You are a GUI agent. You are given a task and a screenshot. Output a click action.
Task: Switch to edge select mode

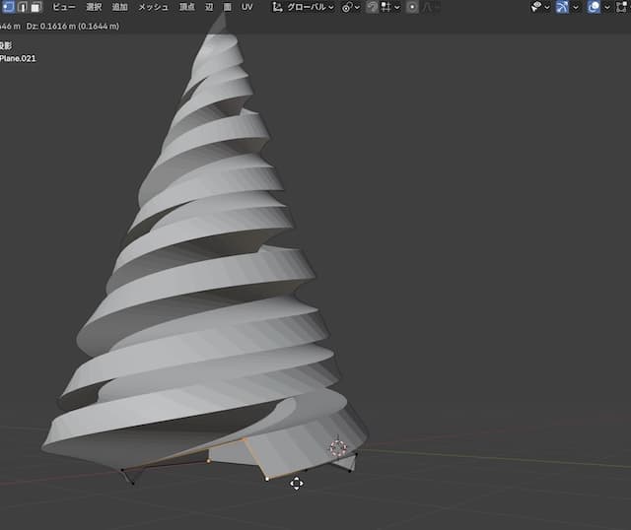coord(22,7)
